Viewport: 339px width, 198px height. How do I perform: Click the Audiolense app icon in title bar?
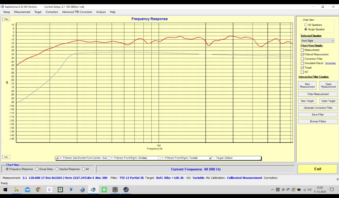tap(2, 7)
